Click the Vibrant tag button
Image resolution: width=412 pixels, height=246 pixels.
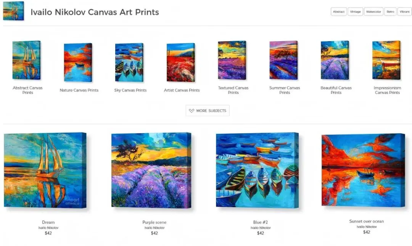(404, 11)
